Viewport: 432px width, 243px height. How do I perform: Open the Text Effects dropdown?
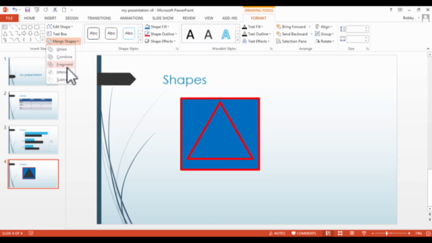(256, 41)
